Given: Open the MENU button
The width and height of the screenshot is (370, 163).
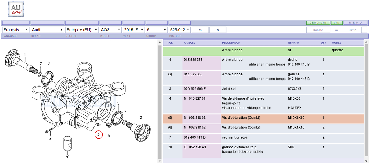Looking at the screenshot, I should coord(356,23).
